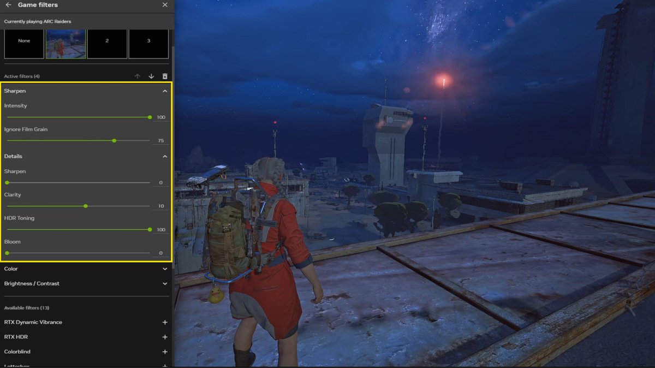This screenshot has height=368, width=655.
Task: Click the Ignore Film Grain value 75
Action: point(160,141)
